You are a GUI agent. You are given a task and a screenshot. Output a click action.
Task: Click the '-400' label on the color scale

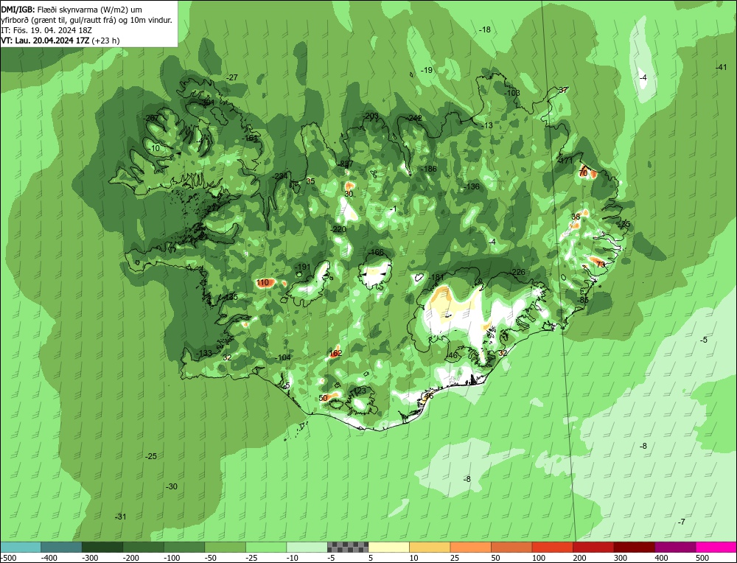tap(49, 558)
